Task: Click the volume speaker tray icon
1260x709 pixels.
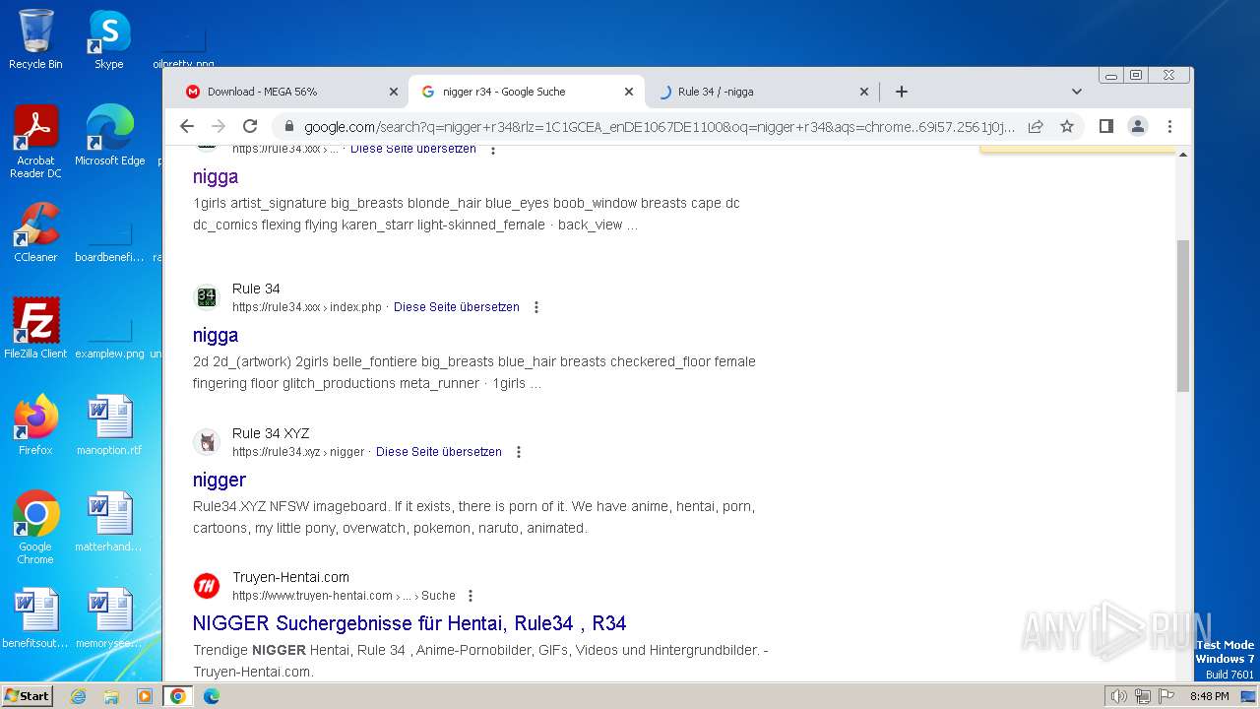Action: tap(1118, 696)
